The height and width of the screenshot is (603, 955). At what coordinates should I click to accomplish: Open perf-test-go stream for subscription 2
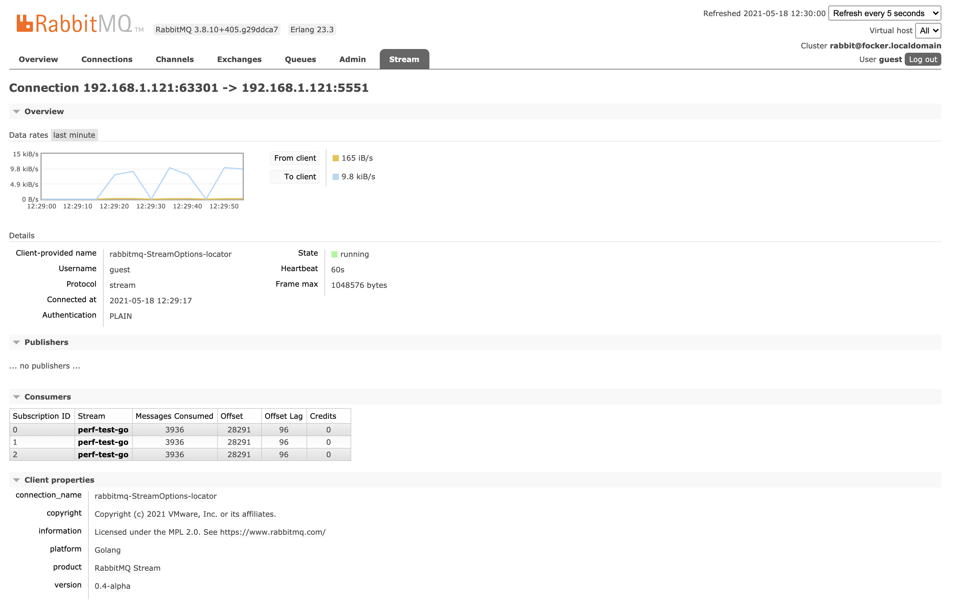[x=103, y=455]
